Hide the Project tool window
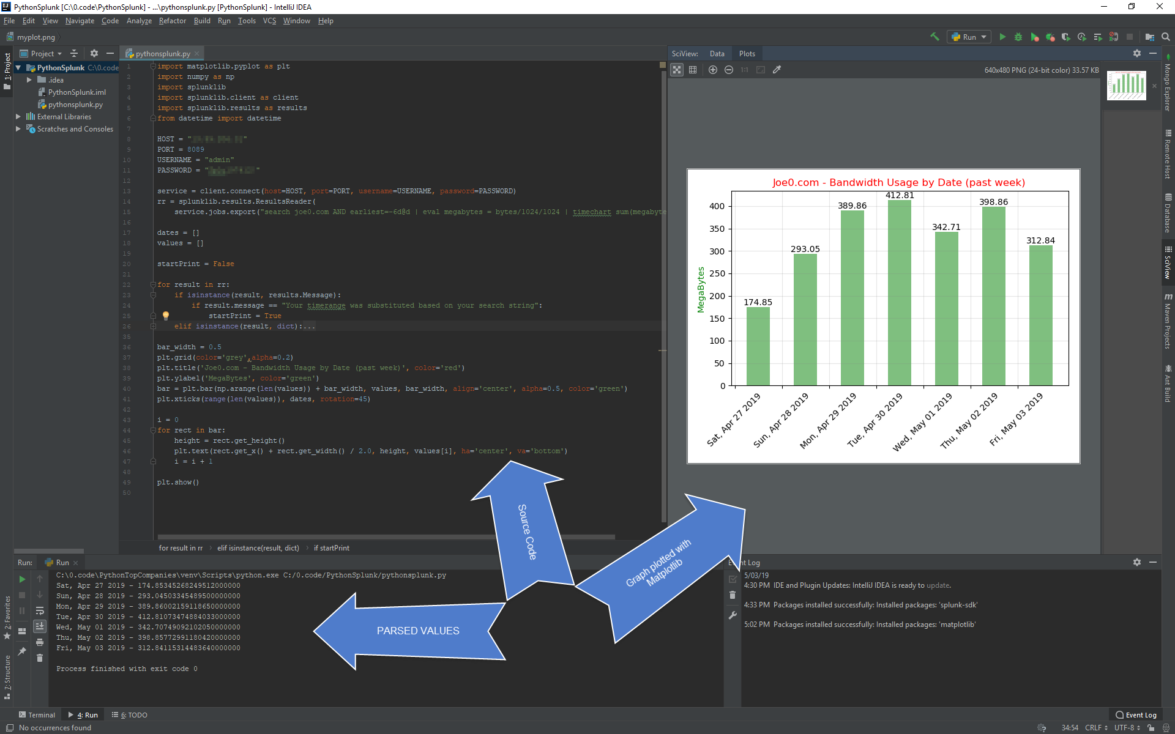The width and height of the screenshot is (1175, 734). click(x=110, y=53)
